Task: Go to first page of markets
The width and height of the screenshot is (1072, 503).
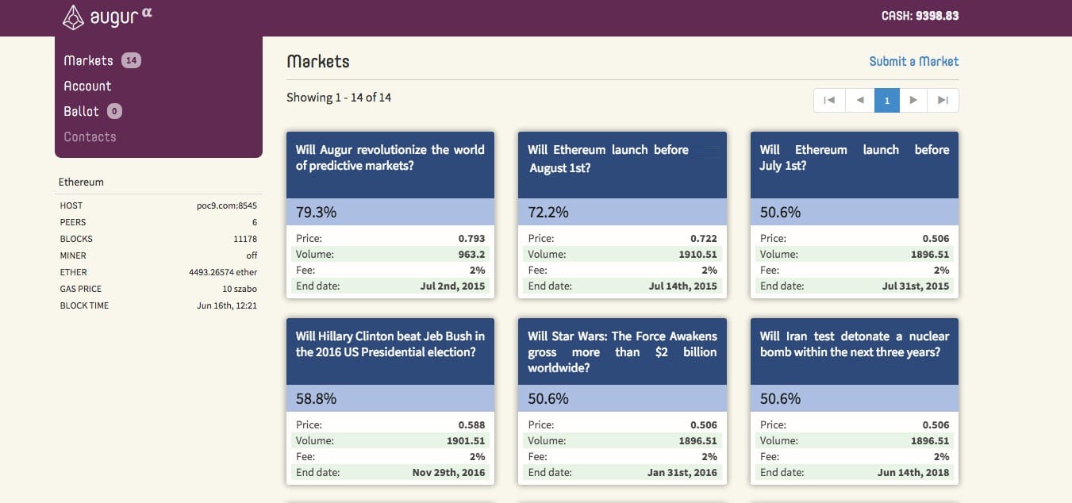Action: click(x=828, y=100)
